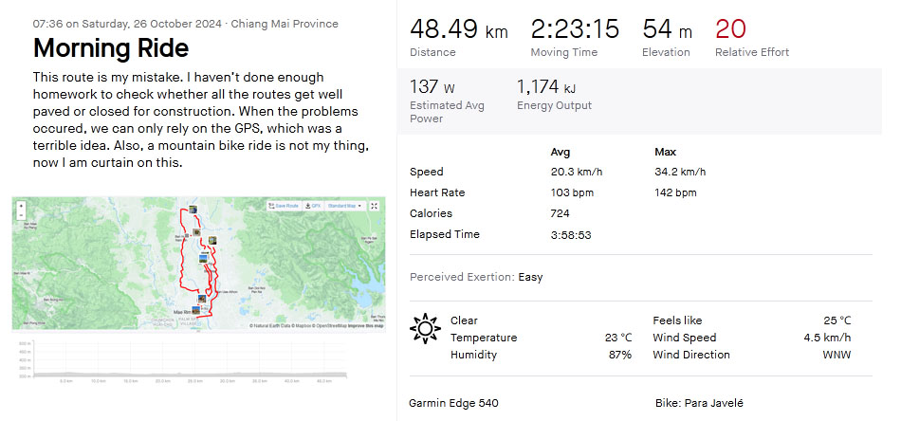The image size is (901, 421).
Task: Open the Standard Map style dropdown
Action: pos(345,206)
